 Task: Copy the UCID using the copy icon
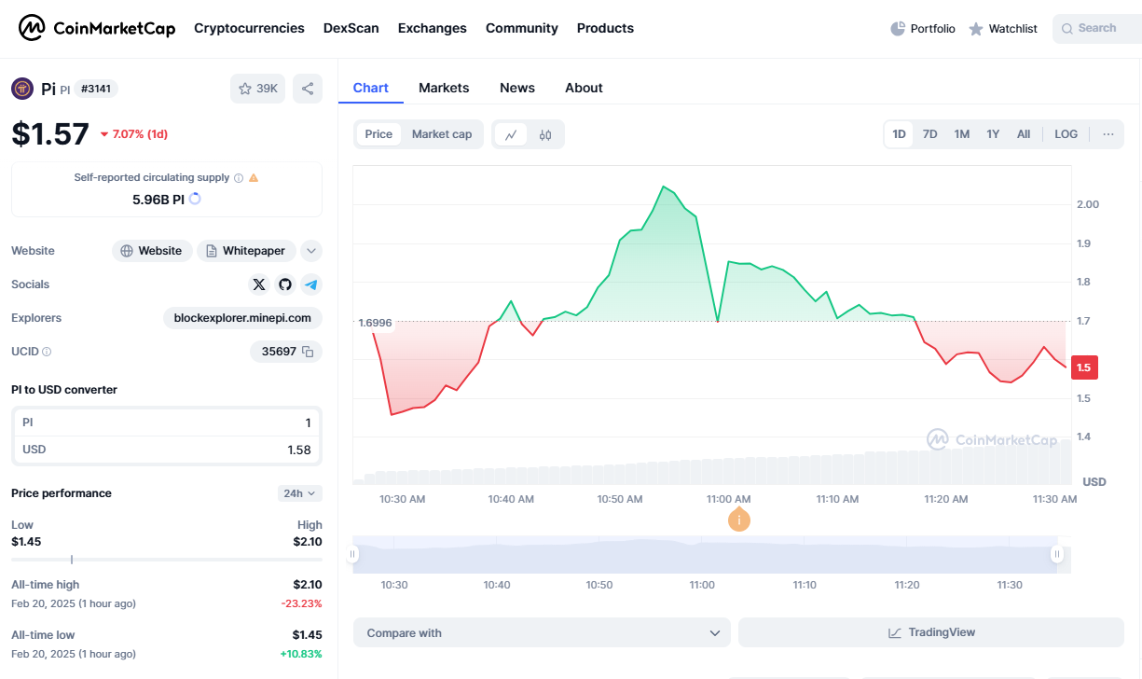click(309, 352)
